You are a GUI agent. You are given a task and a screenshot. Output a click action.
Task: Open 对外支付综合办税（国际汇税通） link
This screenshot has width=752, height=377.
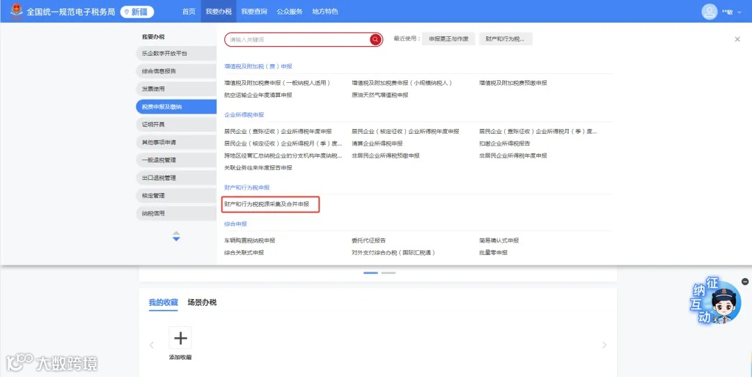(393, 253)
